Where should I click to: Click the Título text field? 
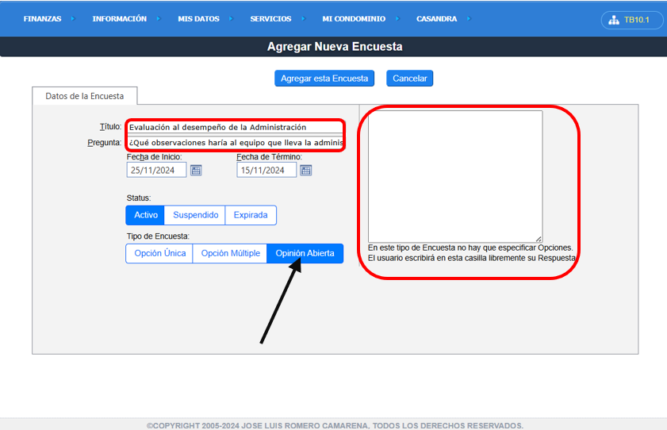(235, 127)
